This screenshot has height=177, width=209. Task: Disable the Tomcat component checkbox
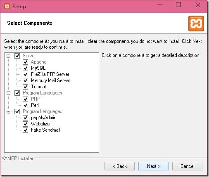pyautogui.click(x=25, y=87)
